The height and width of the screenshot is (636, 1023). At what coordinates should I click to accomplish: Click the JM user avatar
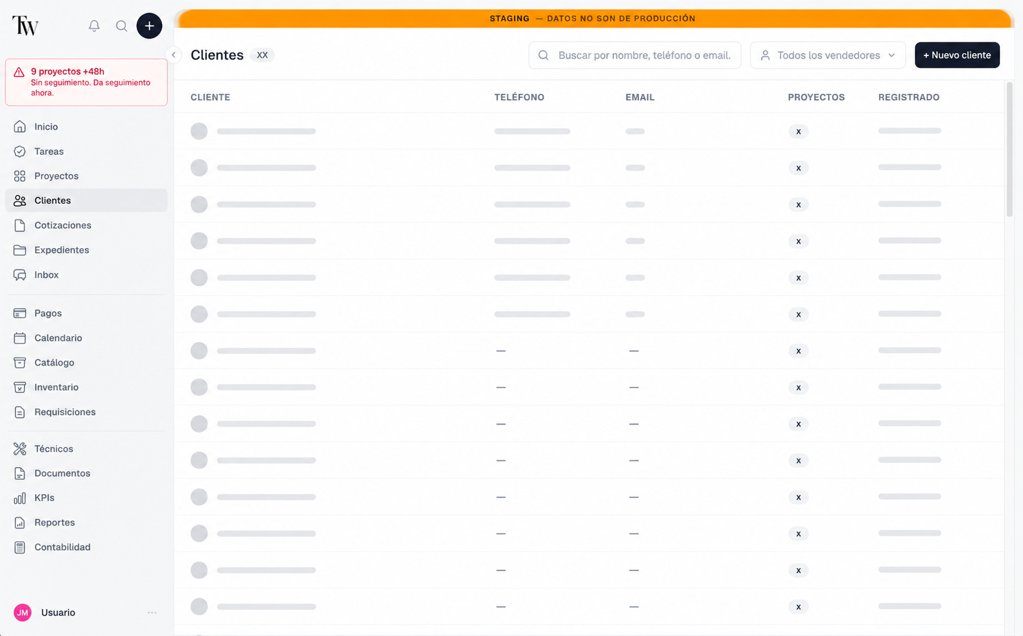coord(23,613)
